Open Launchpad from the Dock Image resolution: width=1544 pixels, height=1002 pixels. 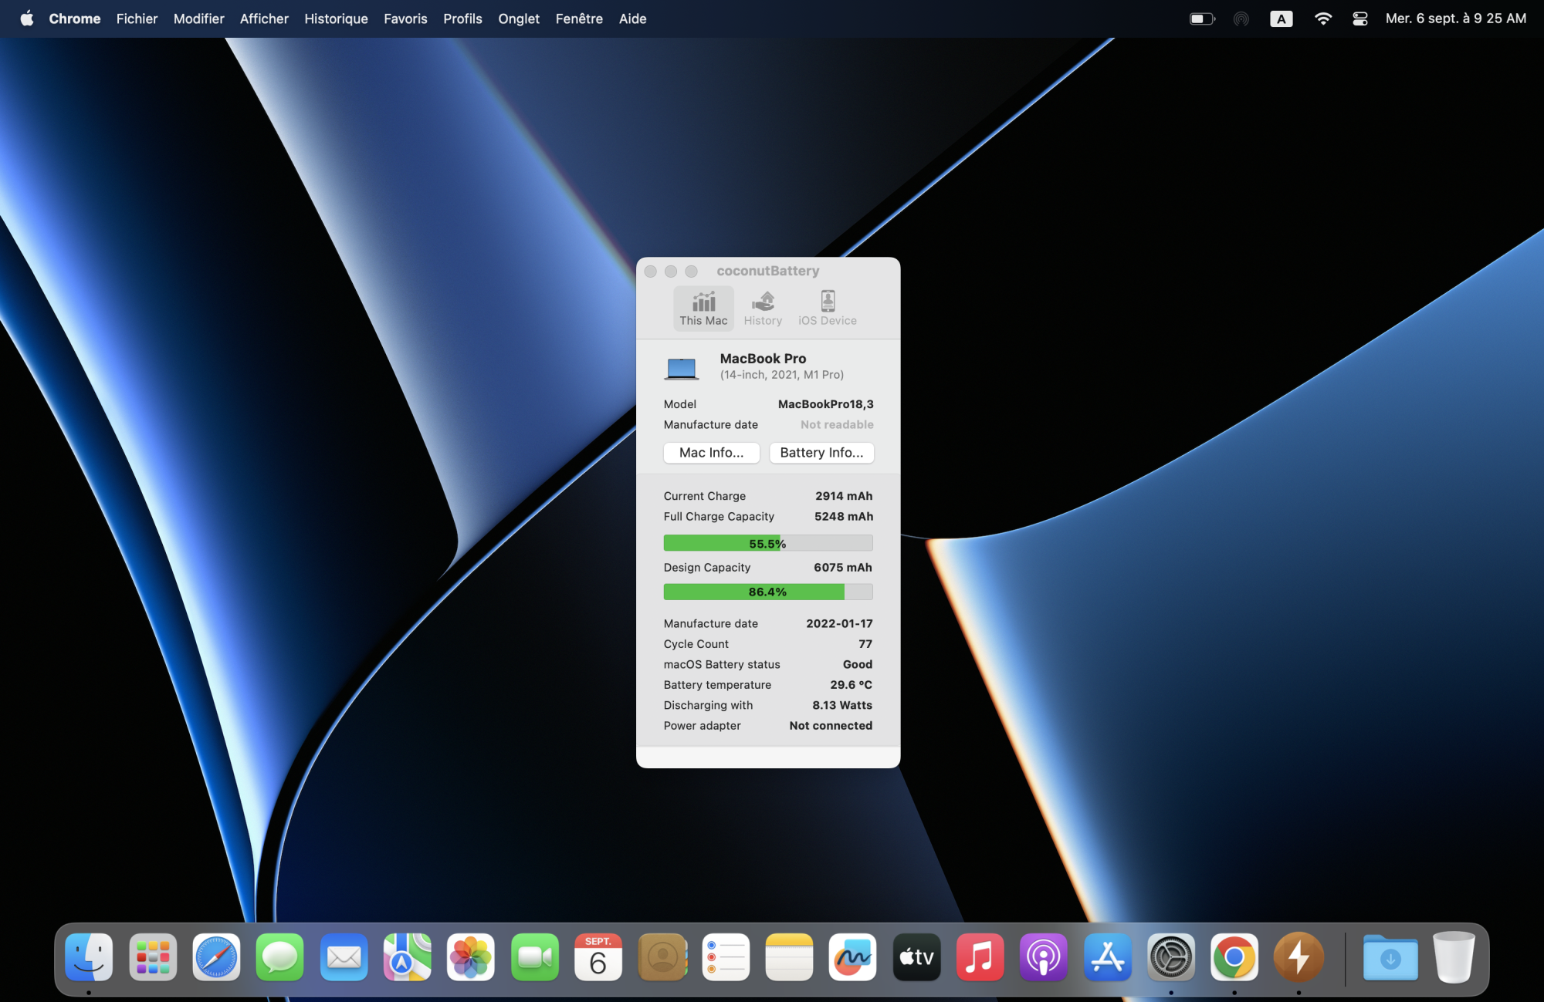(x=153, y=957)
